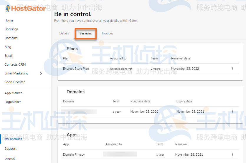The width and height of the screenshot is (246, 163).
Task: Click domain expiry date November 23, 2021
Action: (x=190, y=112)
